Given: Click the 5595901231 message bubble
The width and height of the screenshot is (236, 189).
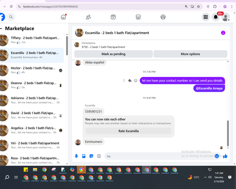Looking at the screenshot, I should tap(93, 112).
